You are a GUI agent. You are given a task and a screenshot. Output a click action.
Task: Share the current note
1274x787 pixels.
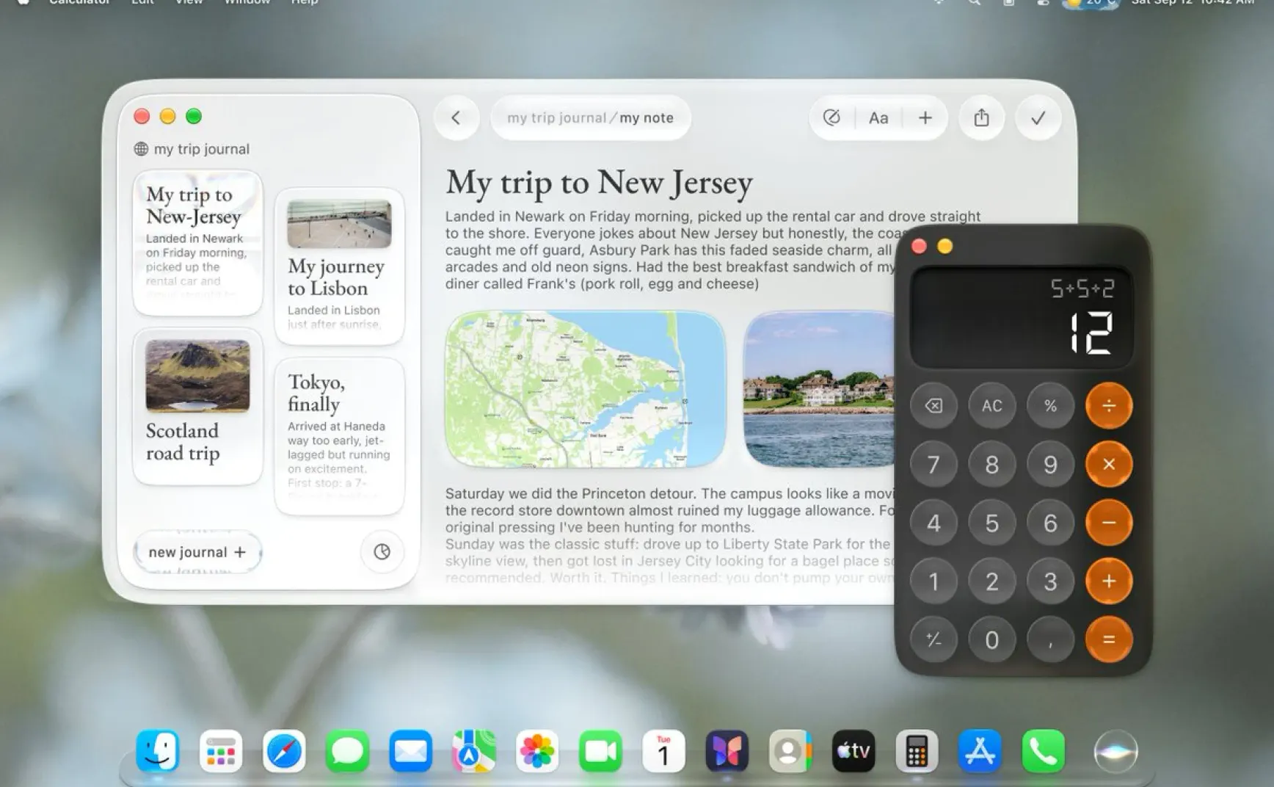click(981, 117)
